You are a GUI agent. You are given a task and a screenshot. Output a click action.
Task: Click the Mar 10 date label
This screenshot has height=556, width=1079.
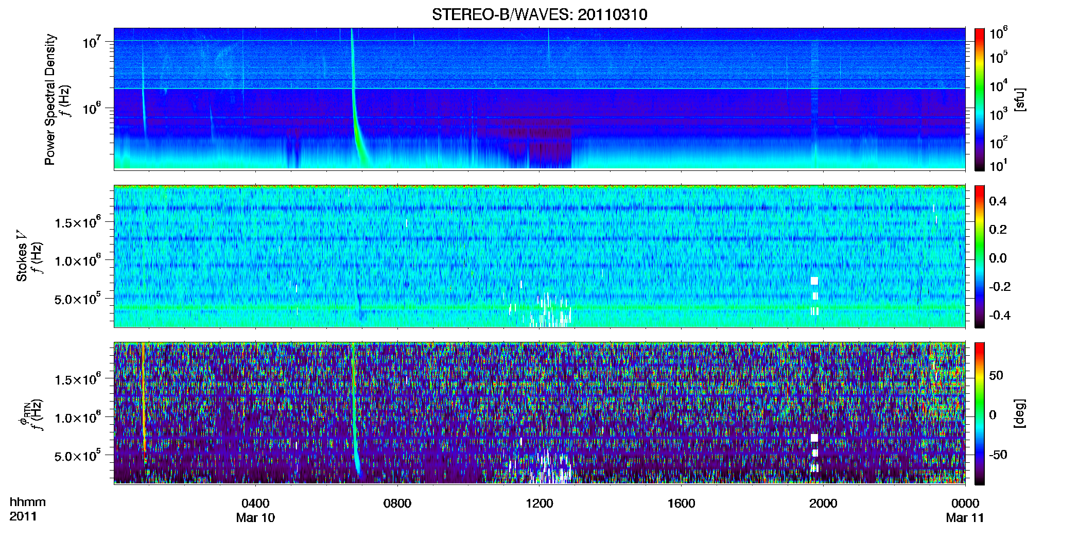coord(255,517)
